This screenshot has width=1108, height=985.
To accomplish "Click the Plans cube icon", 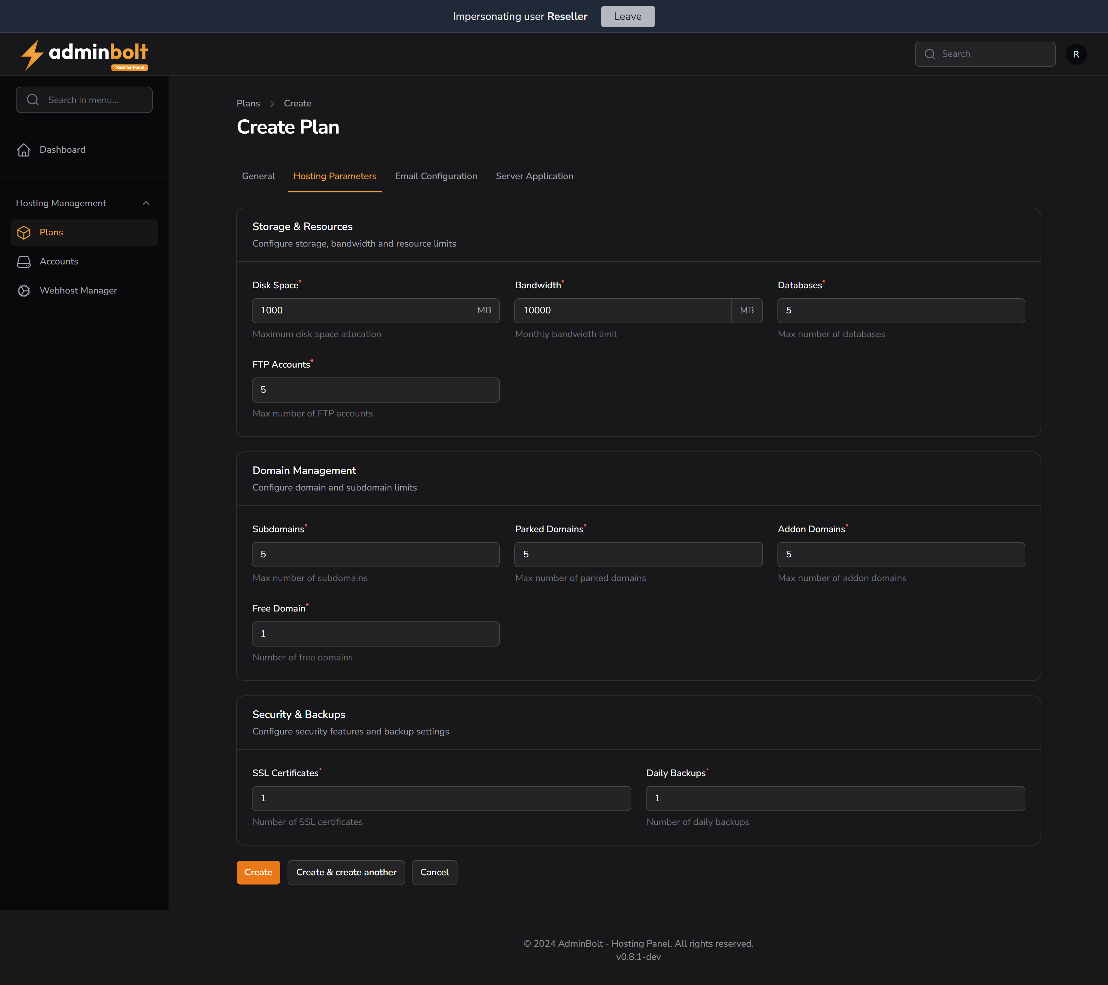I will (x=24, y=233).
